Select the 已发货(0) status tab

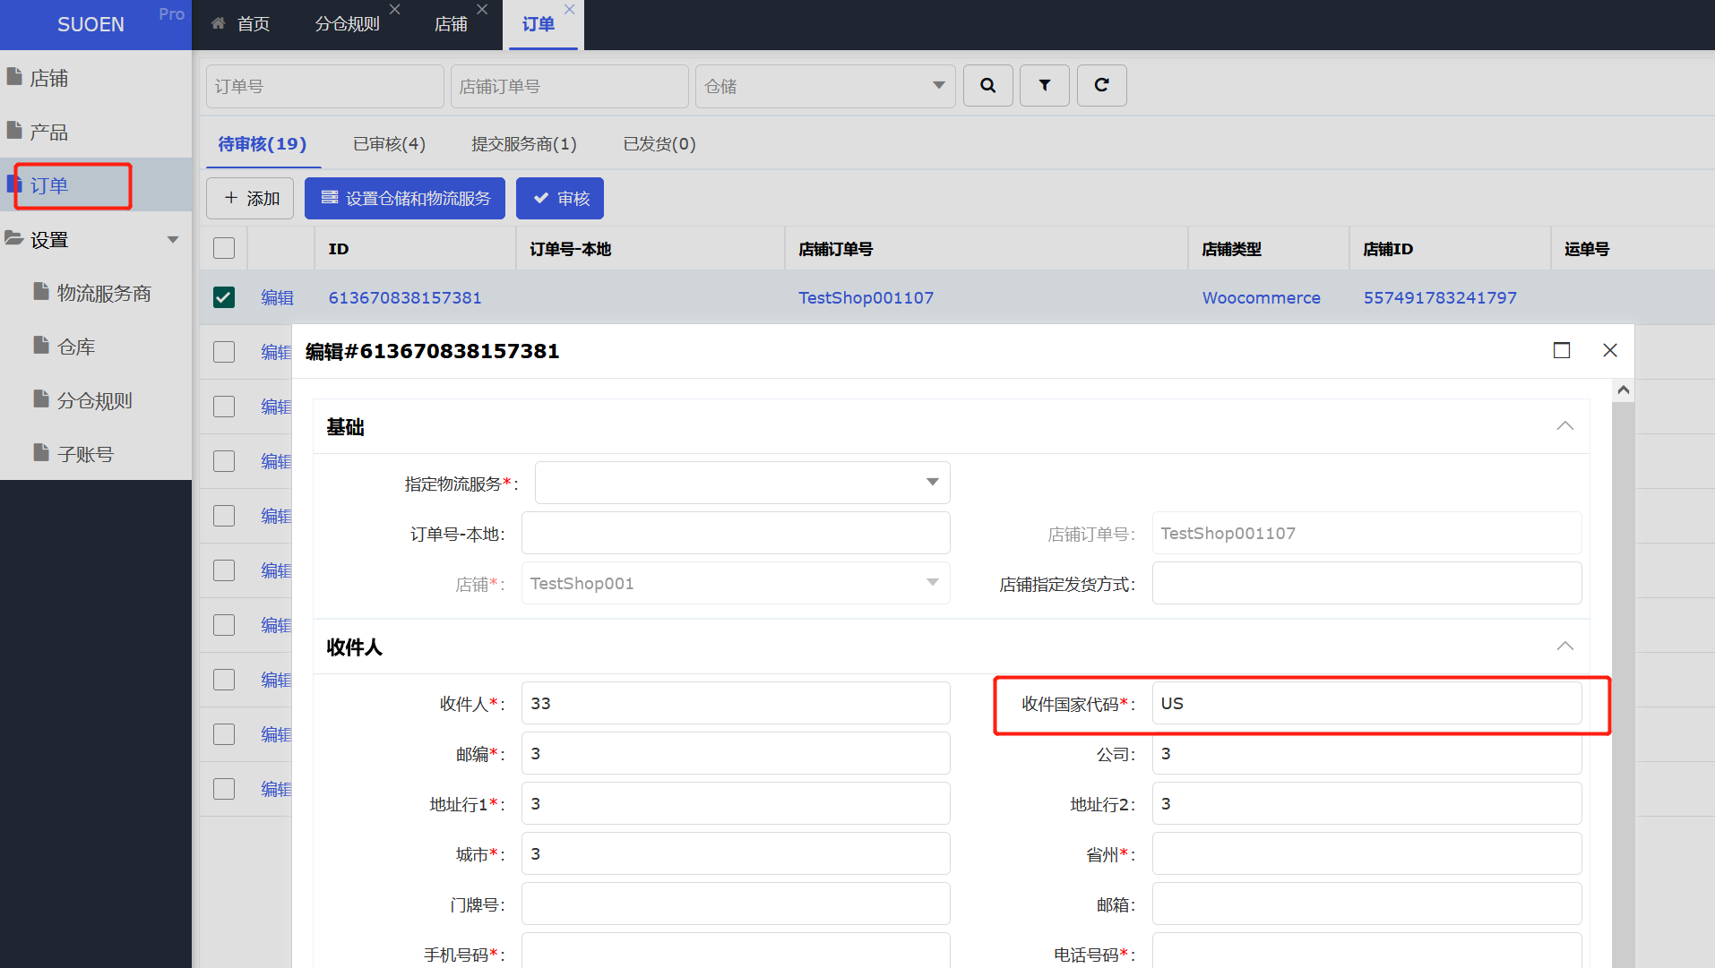659,144
